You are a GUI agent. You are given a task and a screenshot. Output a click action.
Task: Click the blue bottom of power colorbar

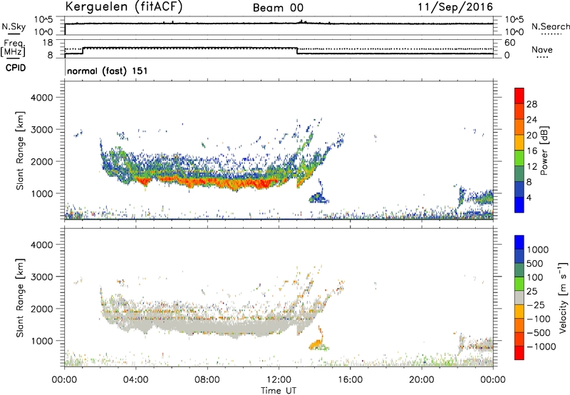[519, 205]
